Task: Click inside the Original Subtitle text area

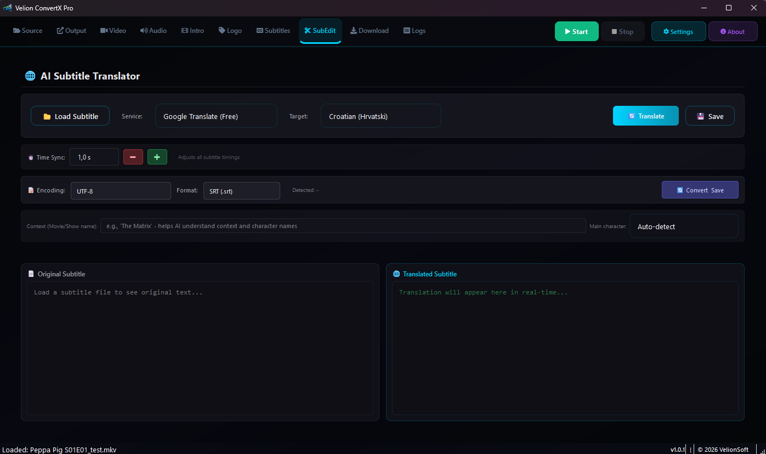Action: pos(200,348)
